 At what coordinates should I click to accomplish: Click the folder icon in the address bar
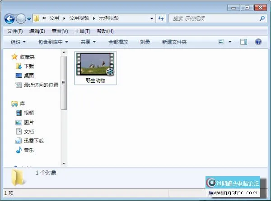(36, 18)
